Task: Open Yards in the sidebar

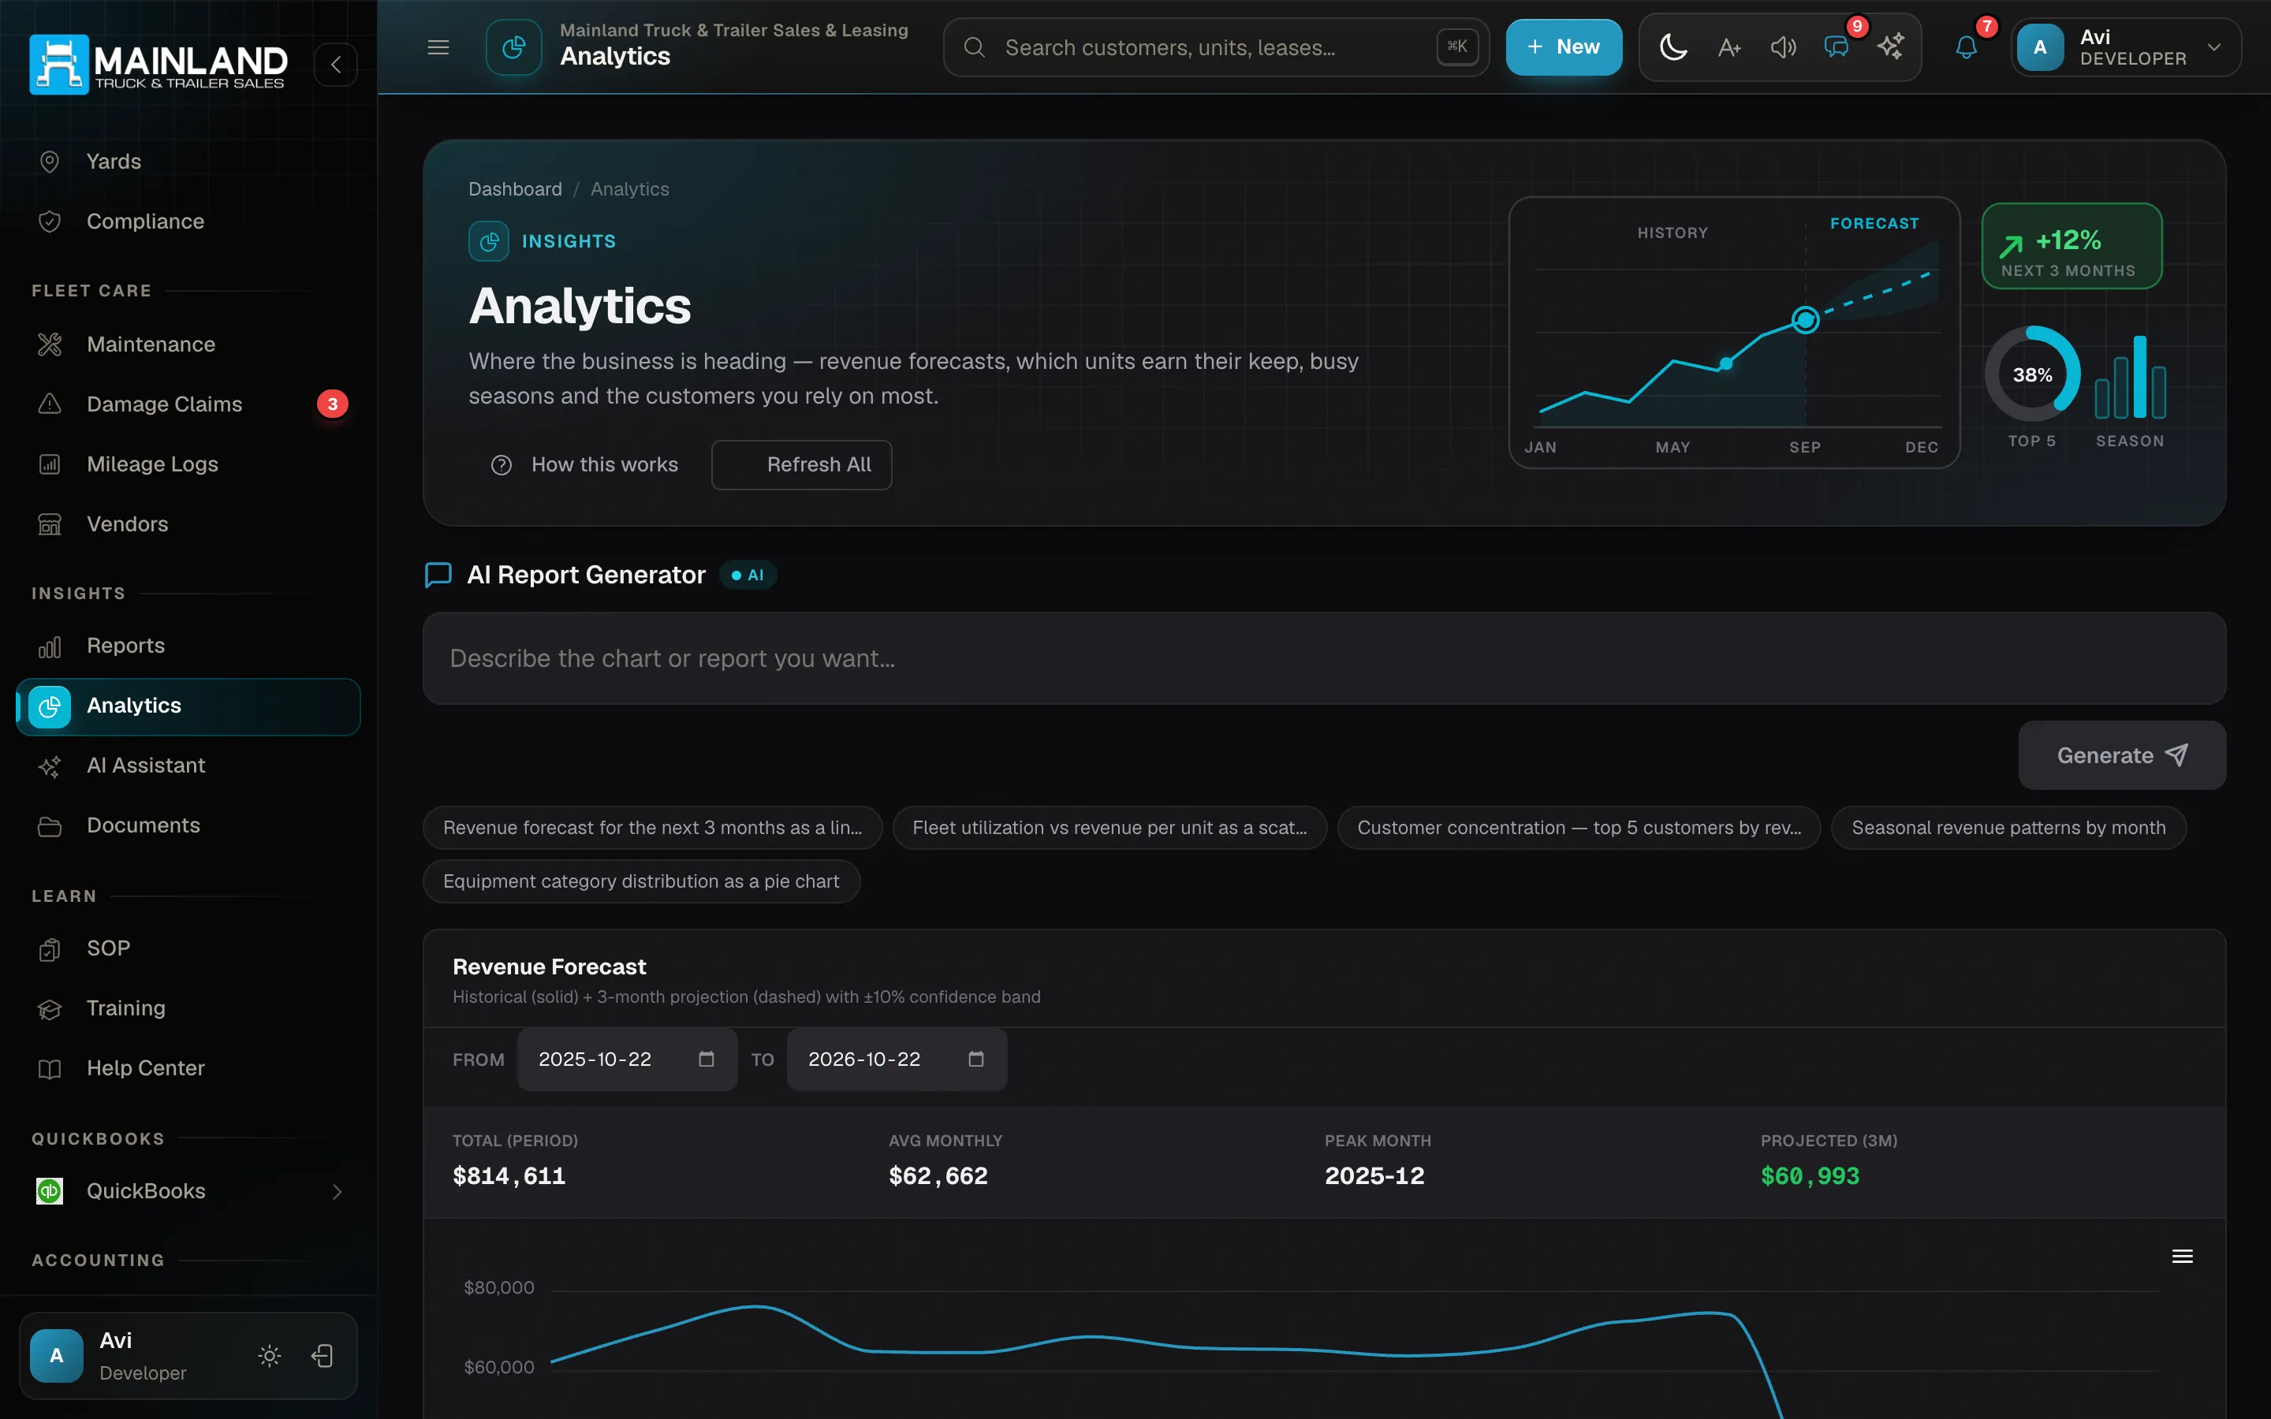Action: pyautogui.click(x=188, y=162)
